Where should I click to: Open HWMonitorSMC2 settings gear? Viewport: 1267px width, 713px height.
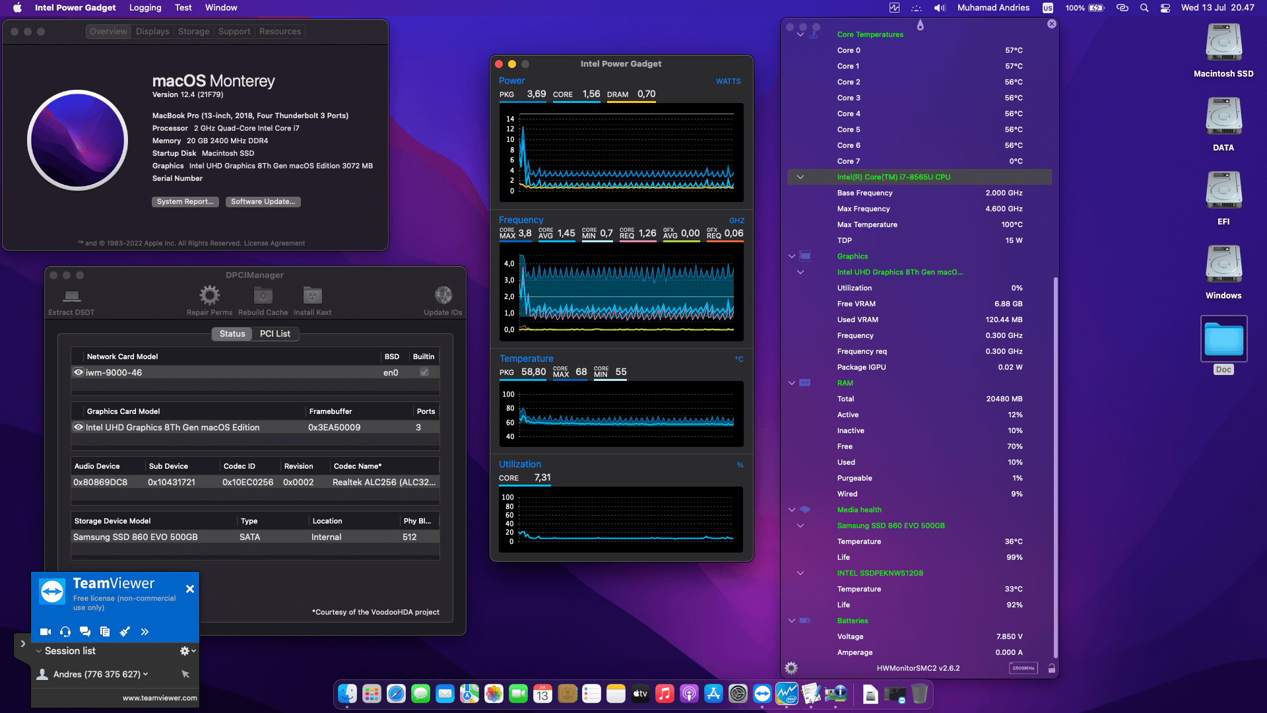coord(790,667)
